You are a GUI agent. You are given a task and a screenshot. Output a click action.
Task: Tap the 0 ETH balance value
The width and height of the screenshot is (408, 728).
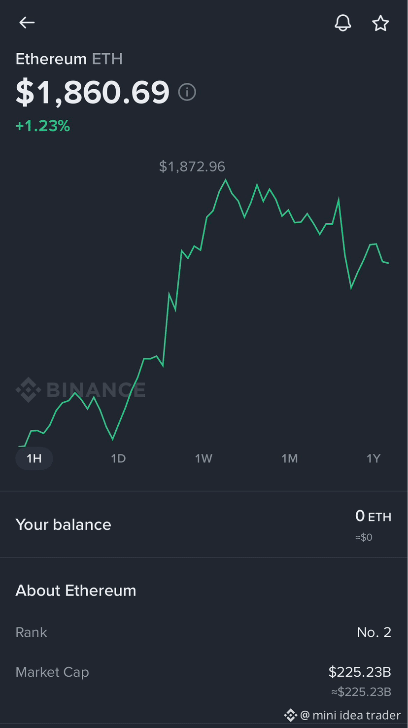(373, 516)
